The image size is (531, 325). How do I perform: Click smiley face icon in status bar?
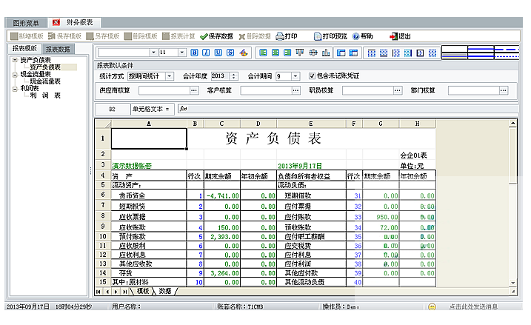click(x=432, y=306)
